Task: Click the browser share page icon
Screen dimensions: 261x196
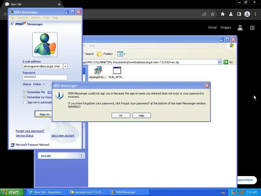Action: click(x=204, y=14)
